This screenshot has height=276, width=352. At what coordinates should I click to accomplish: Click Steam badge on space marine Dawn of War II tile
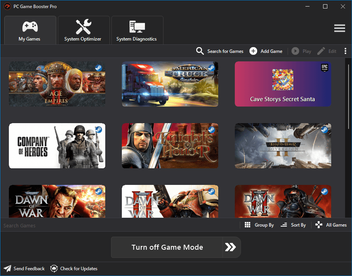(x=211, y=191)
